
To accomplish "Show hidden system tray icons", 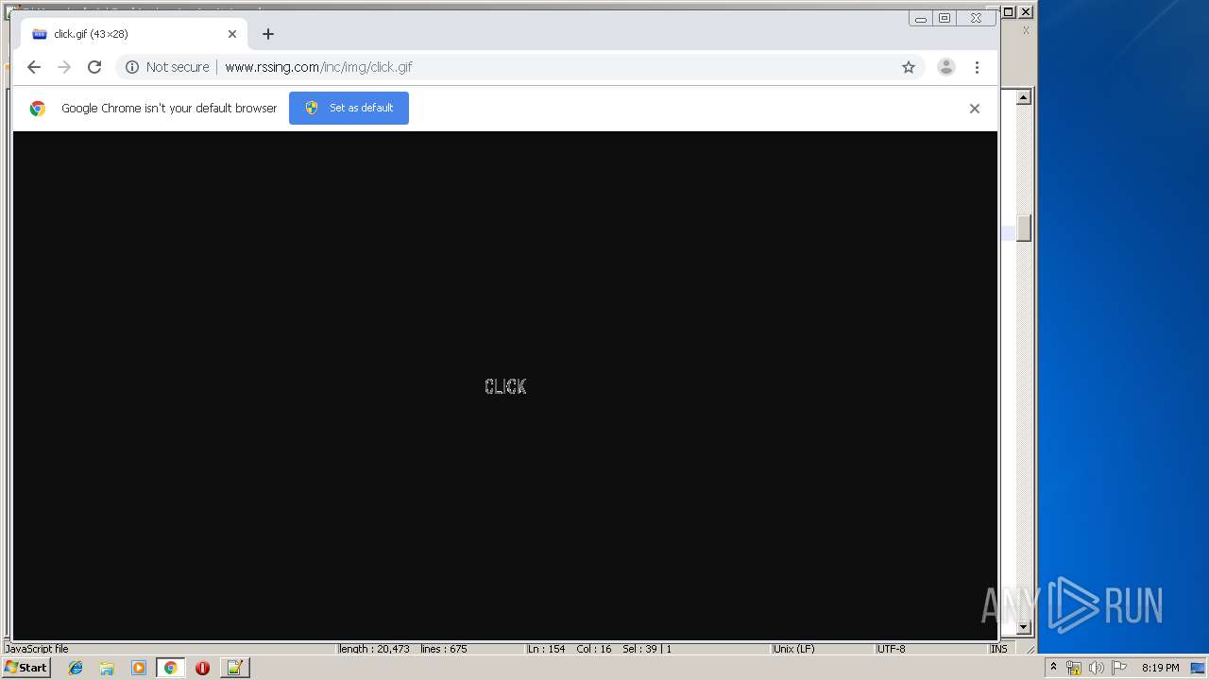I will pyautogui.click(x=1053, y=668).
